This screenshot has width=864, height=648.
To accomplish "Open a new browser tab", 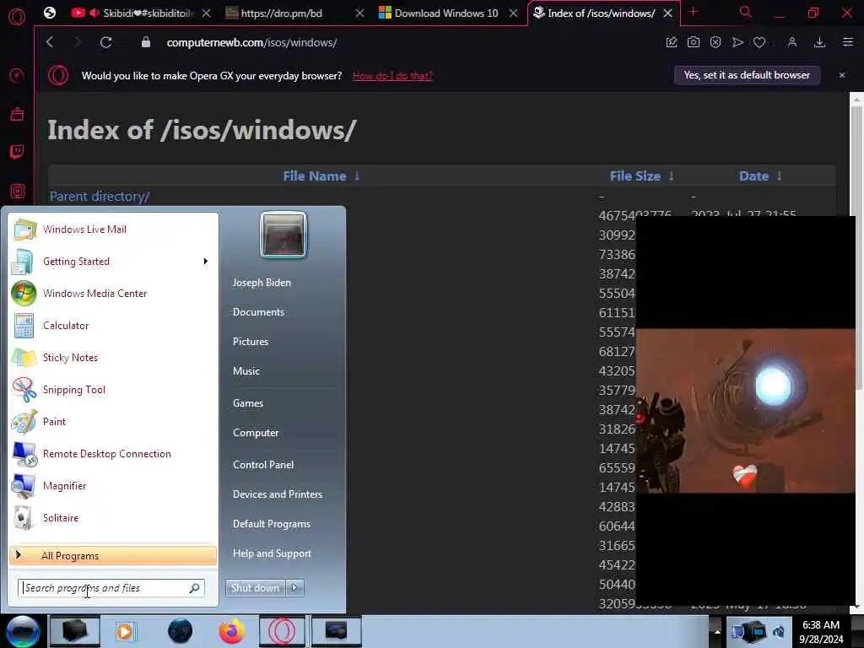I will point(694,12).
